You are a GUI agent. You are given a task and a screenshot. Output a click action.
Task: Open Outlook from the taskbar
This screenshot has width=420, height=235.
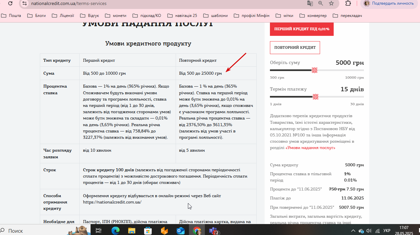click(x=181, y=231)
